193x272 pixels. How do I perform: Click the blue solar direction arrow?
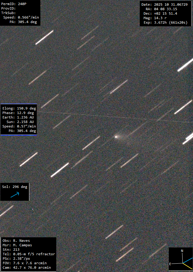15,194
